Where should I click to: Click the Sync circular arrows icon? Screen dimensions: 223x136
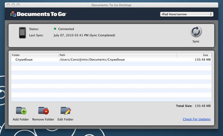[196, 32]
